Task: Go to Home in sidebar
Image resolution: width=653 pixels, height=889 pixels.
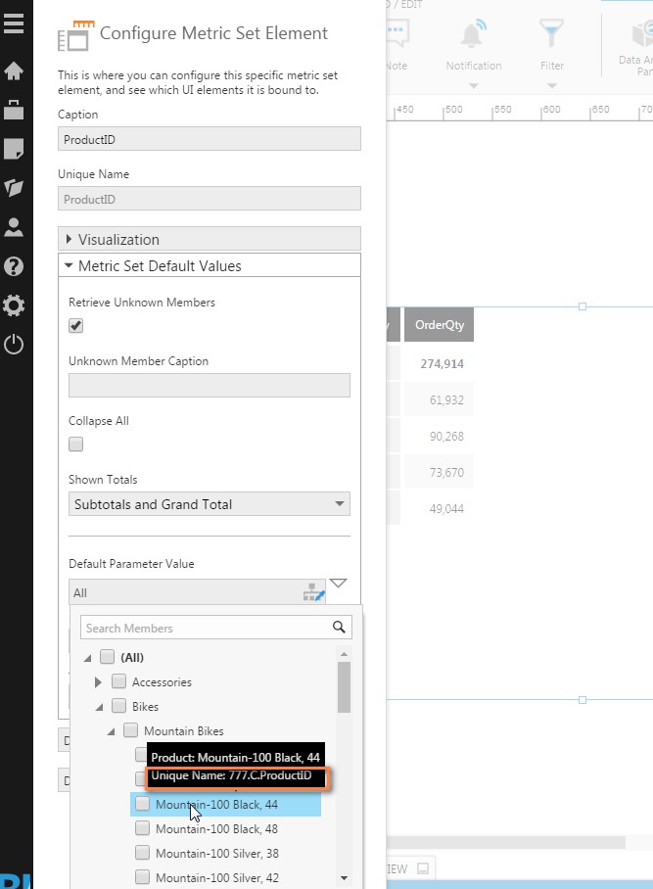Action: pyautogui.click(x=14, y=70)
